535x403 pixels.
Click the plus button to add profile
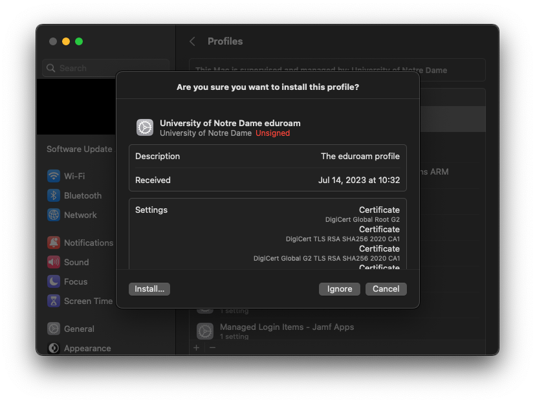click(x=197, y=347)
